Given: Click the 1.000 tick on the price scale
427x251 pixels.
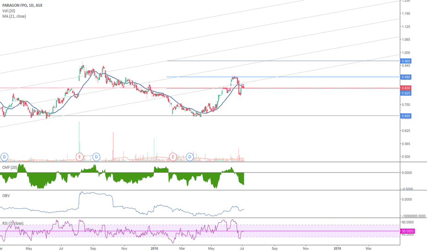Looking at the screenshot, I should [406, 52].
